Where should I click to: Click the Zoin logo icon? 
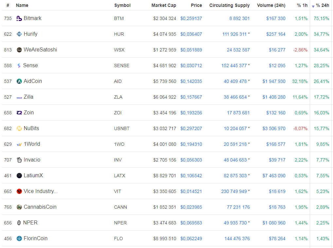[x=19, y=113]
